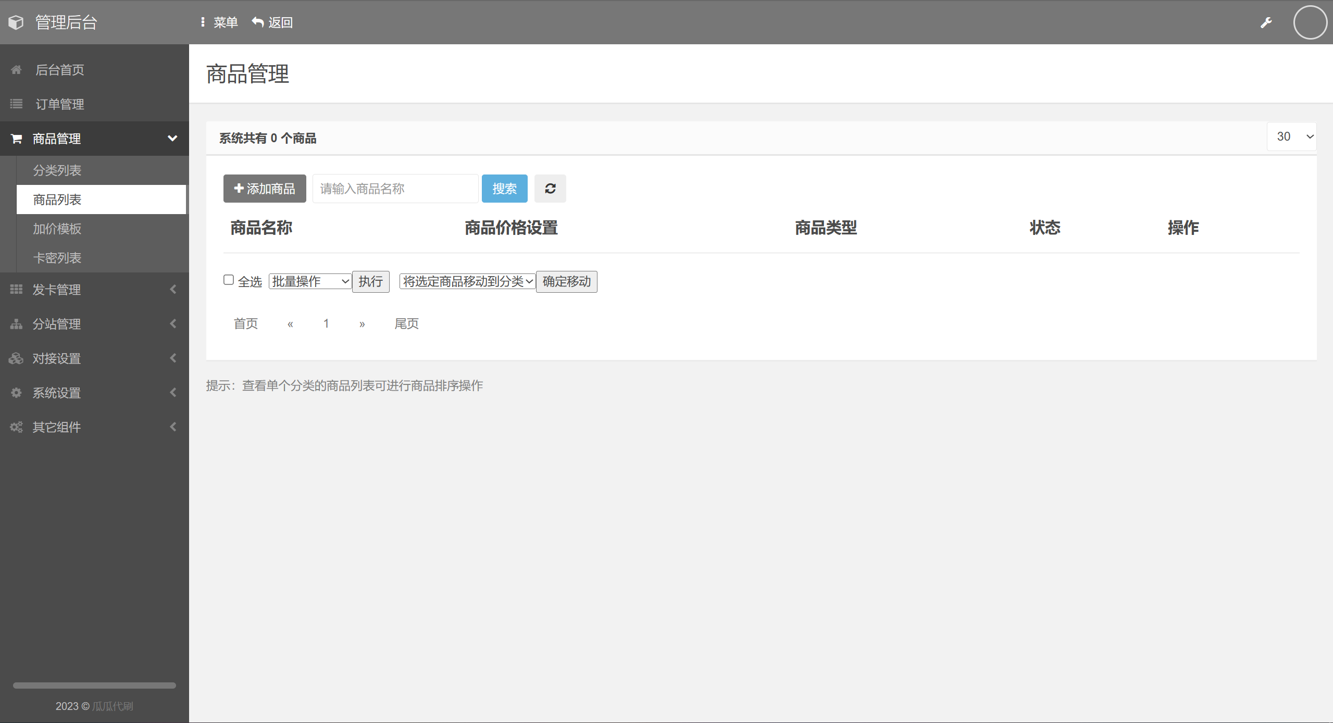
Task: Click the home icon beside 后台首页
Action: pyautogui.click(x=16, y=70)
